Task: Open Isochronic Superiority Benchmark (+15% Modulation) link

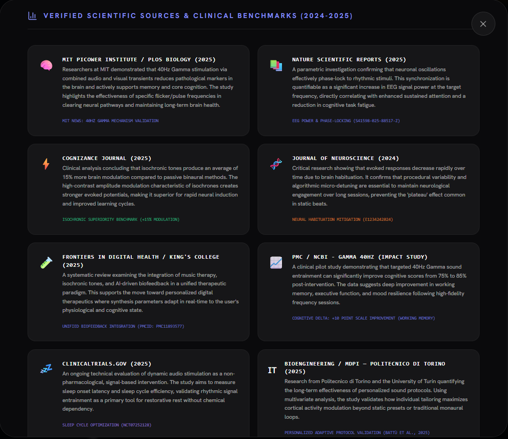Action: 121,219
